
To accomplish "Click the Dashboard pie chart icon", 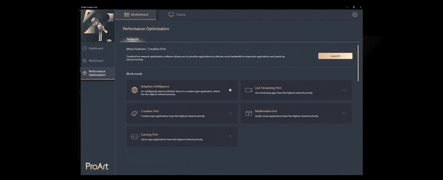I will click(x=85, y=49).
